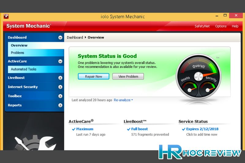Click the Security mini gauge
Viewport: 245px width, 163px height.
coord(208,89)
